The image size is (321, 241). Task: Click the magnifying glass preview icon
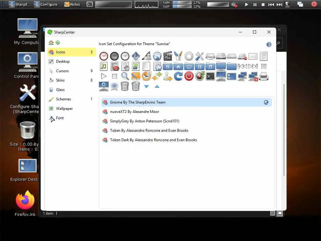[x=125, y=76]
